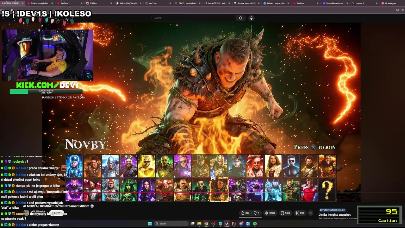The width and height of the screenshot is (405, 228).
Task: Click rockysk's chat message
Action: [15, 161]
